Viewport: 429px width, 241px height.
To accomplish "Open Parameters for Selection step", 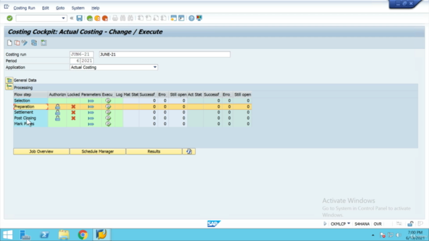I will pyautogui.click(x=91, y=101).
